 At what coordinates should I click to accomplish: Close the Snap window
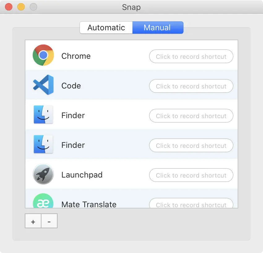coord(9,7)
